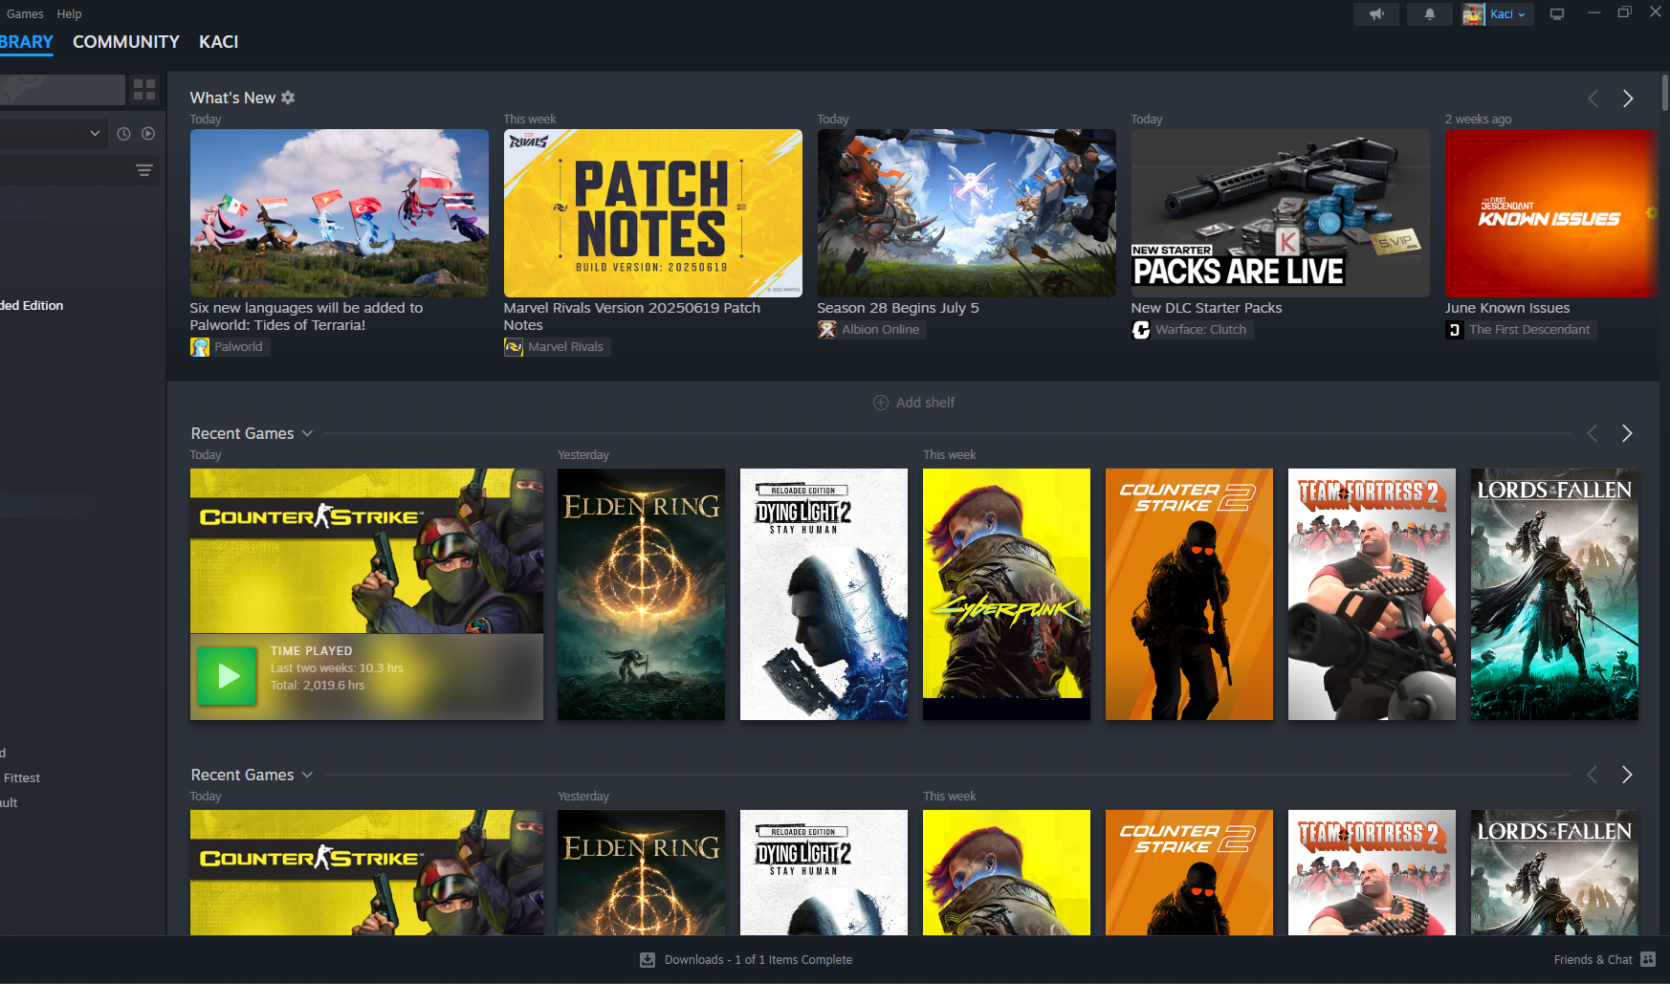
Task: Click Add shelf plus icon
Action: tap(881, 403)
